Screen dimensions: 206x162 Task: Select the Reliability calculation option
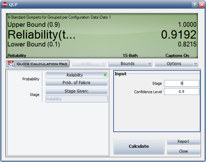tap(77, 75)
